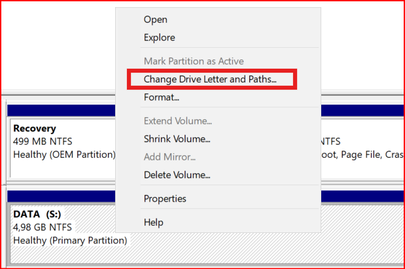Click the grayed Add Mirror... item
The width and height of the screenshot is (405, 269).
[169, 157]
